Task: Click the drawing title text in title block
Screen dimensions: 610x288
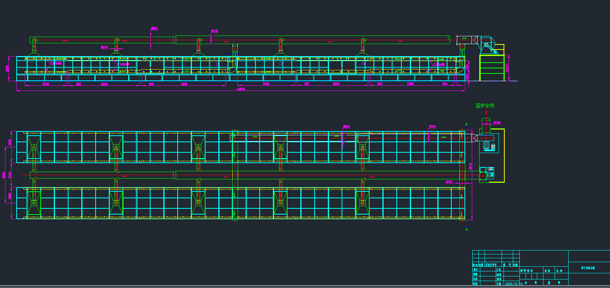Action: pos(588,268)
